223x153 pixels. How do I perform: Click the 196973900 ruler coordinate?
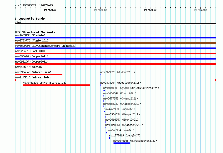(x=150, y=10)
